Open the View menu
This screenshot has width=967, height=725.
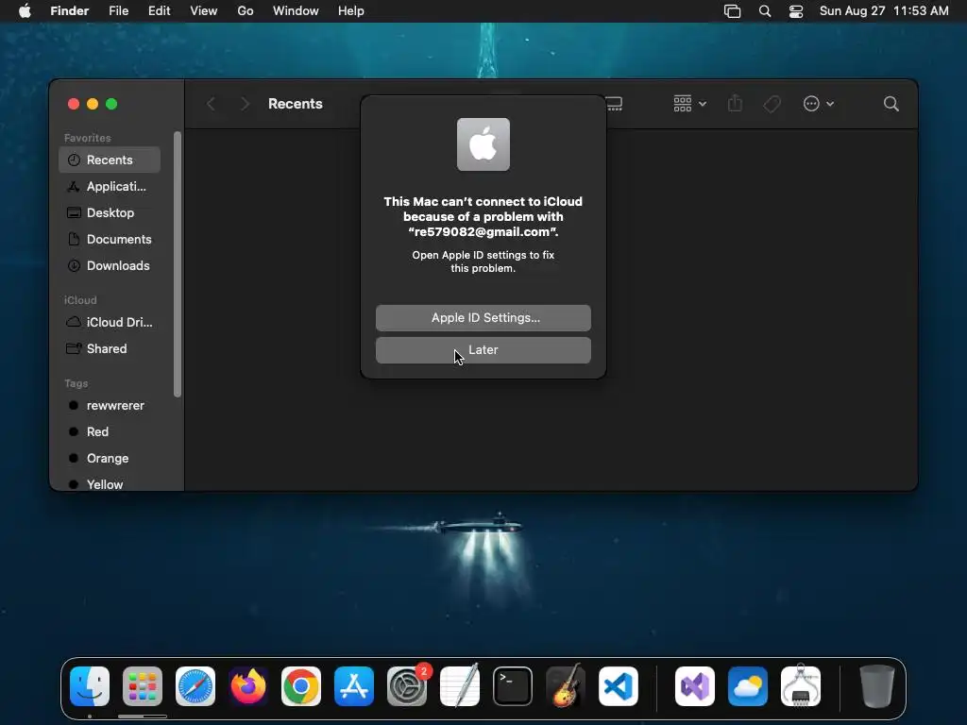[204, 11]
